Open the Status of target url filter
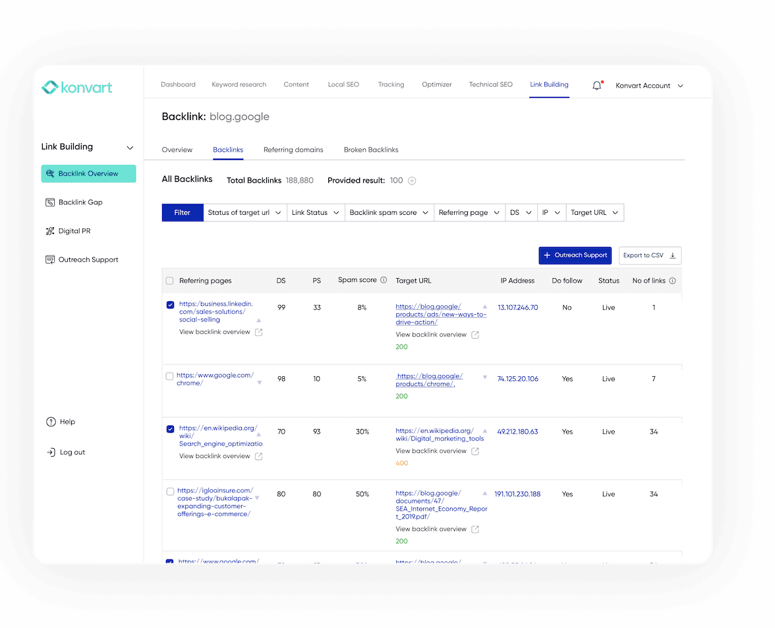Image resolution: width=775 pixels, height=628 pixels. point(244,212)
